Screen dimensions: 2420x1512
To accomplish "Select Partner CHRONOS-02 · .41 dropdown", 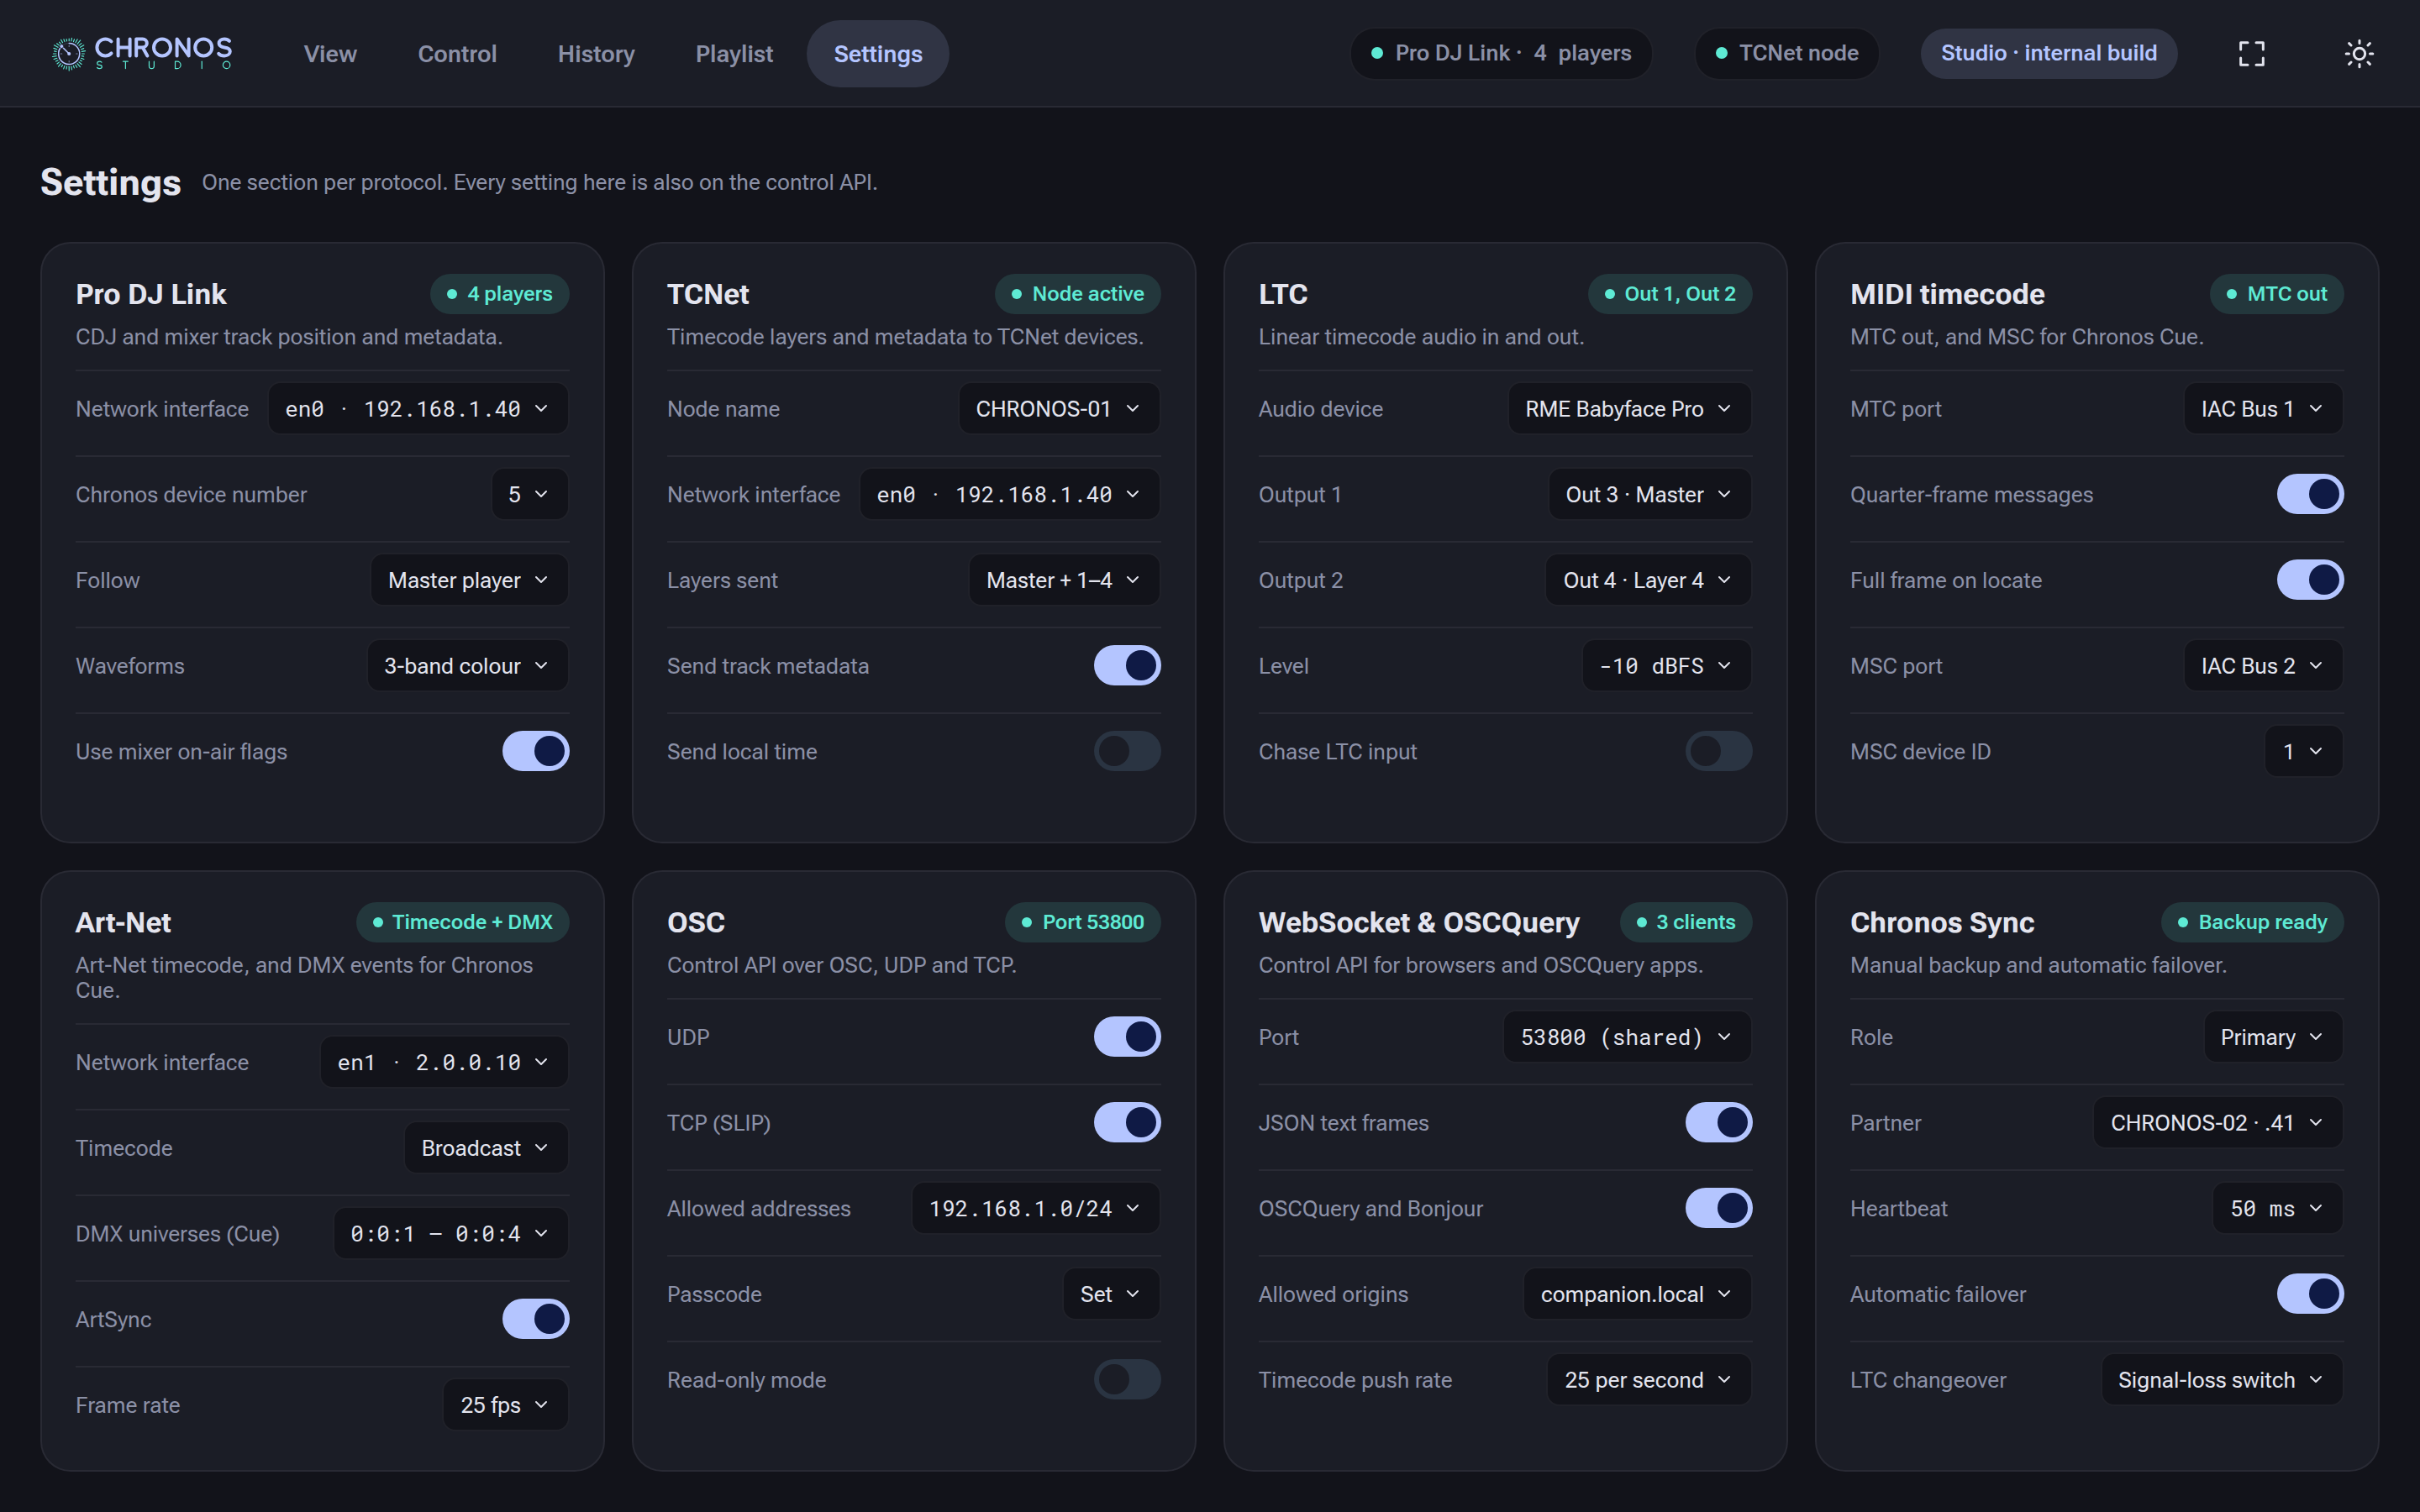I will click(2218, 1122).
